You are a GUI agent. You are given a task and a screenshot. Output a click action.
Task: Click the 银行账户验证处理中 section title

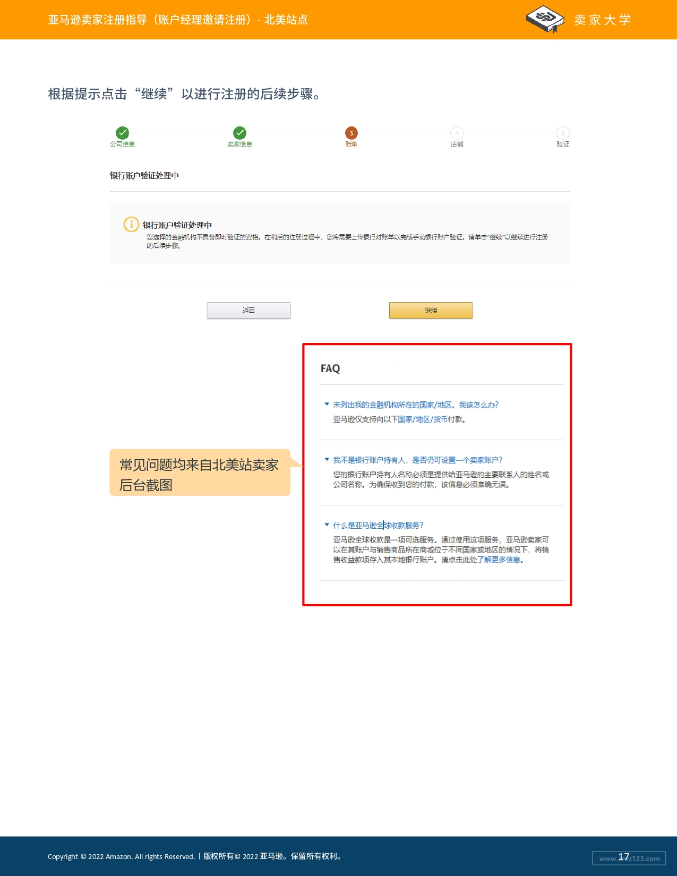[x=144, y=176]
